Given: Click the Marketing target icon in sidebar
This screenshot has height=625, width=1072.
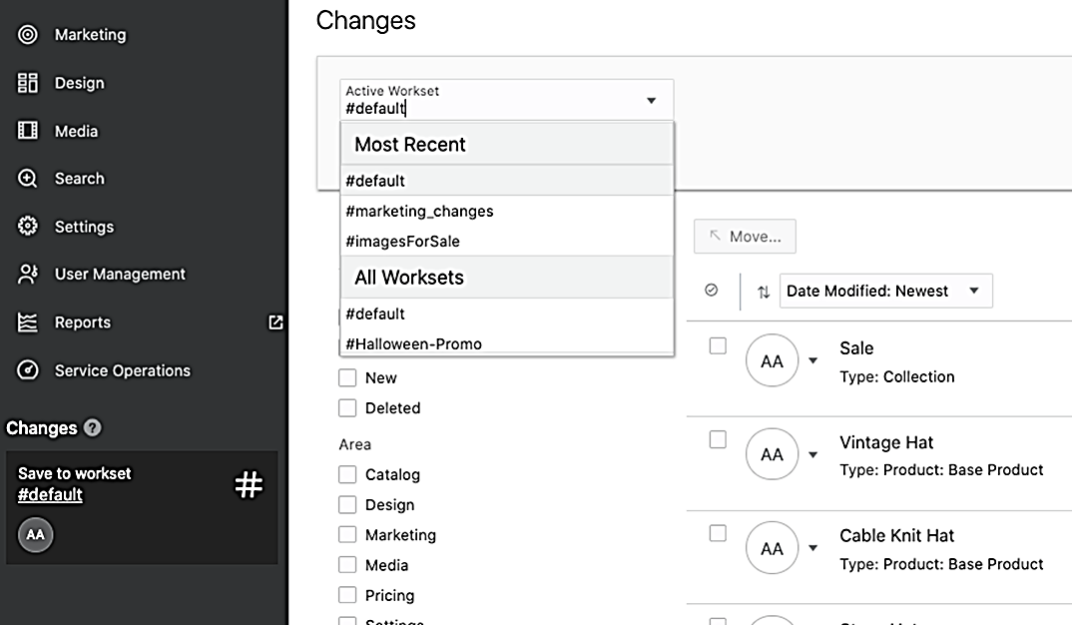Looking at the screenshot, I should click(x=28, y=35).
